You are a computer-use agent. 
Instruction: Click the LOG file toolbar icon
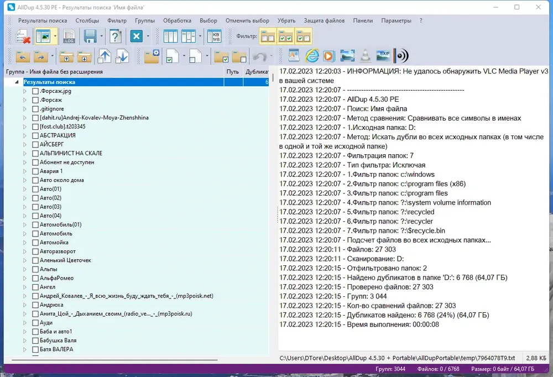[x=69, y=36]
